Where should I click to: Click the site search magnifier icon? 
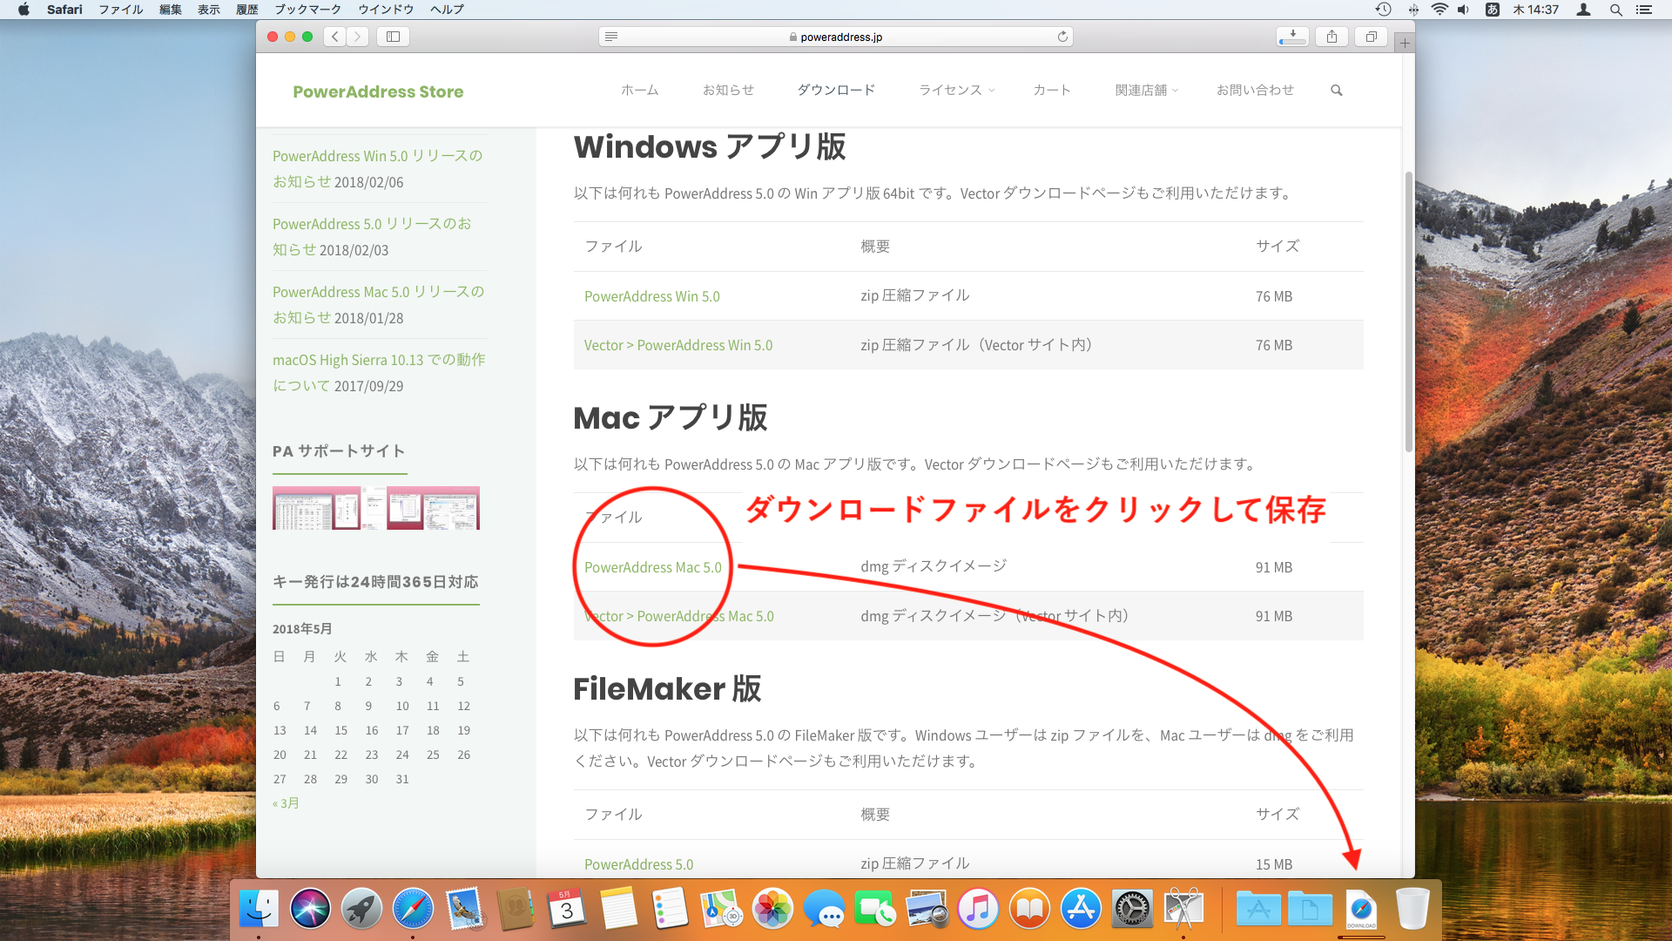tap(1337, 91)
